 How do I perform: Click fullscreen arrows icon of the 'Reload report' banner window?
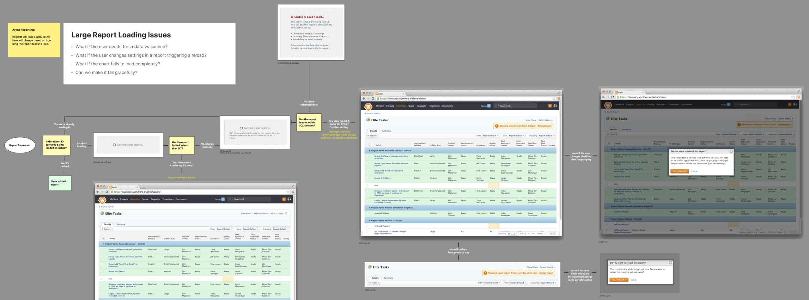coord(559,93)
